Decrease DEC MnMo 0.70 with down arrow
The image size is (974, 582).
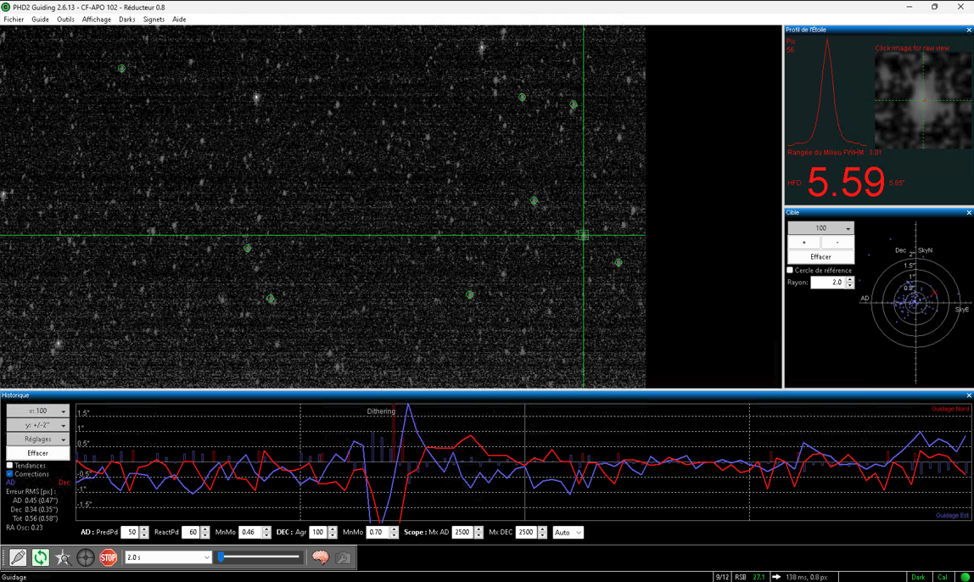tap(394, 535)
